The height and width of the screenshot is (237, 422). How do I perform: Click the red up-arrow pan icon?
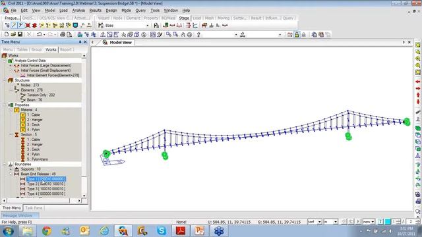click(417, 95)
